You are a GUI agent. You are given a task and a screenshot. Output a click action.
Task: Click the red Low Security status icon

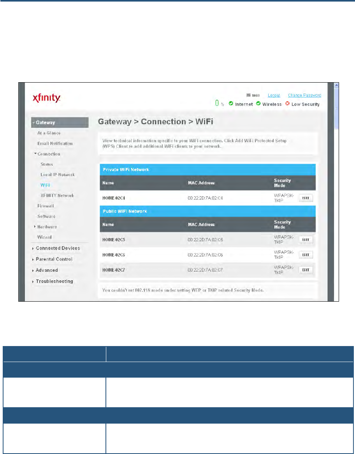click(287, 104)
